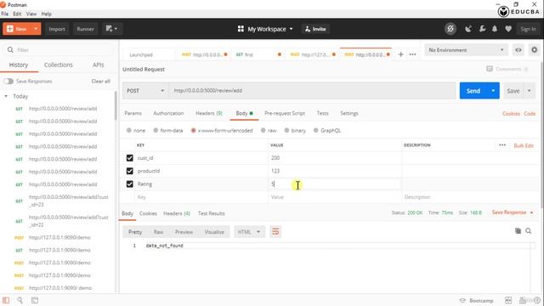
Task: Select the raw body type radio
Action: (x=263, y=130)
